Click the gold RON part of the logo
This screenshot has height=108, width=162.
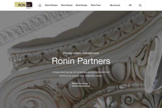click(20, 5)
